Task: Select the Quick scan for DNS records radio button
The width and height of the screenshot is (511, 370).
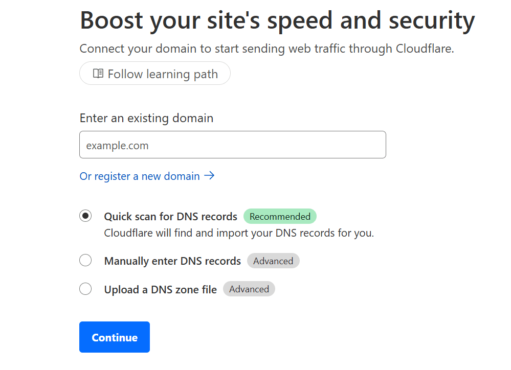Action: coord(85,216)
